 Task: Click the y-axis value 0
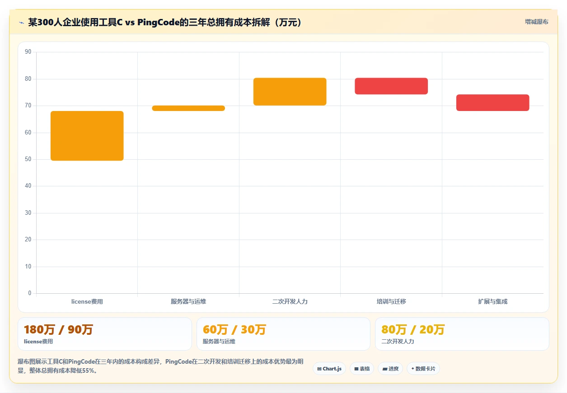tap(30, 293)
